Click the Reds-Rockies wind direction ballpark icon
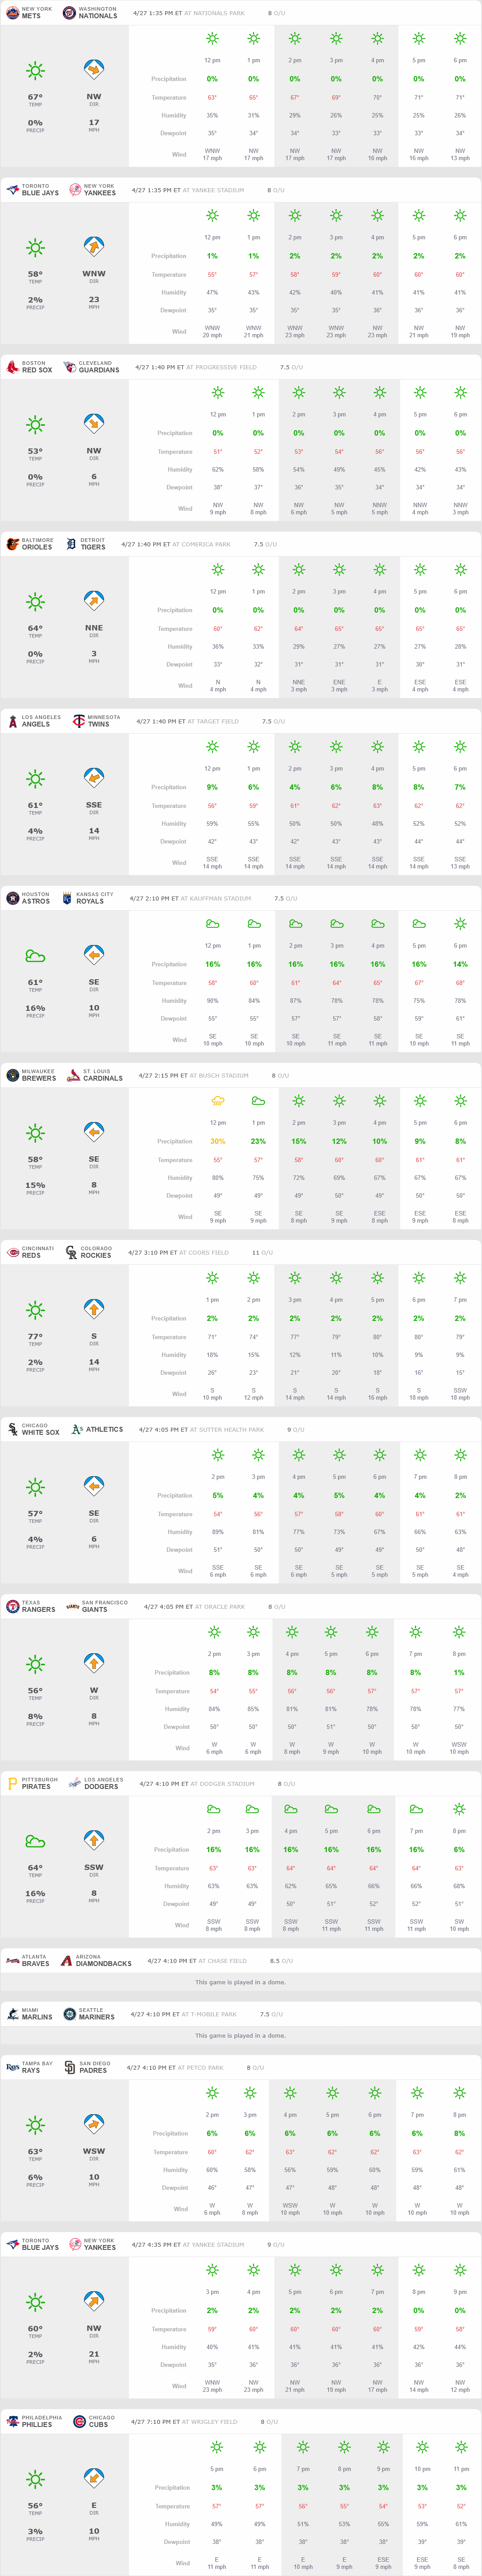Viewport: 482px width, 2576px height. (93, 1310)
